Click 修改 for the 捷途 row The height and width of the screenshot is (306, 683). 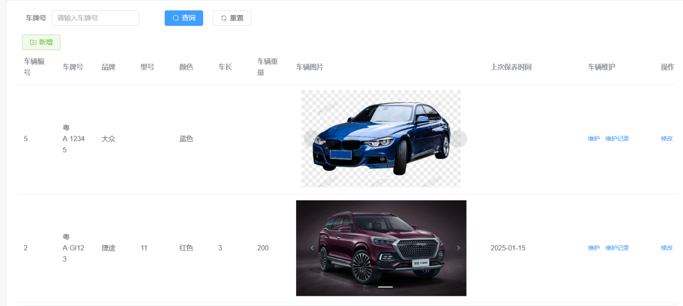coord(667,248)
